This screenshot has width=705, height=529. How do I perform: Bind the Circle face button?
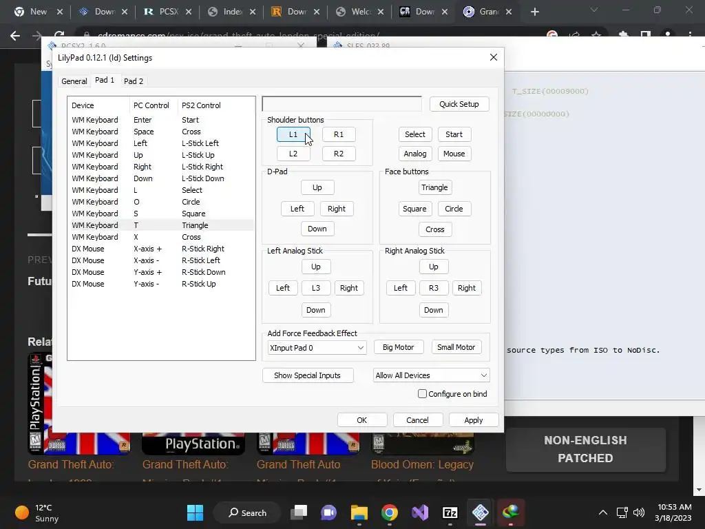tap(454, 209)
